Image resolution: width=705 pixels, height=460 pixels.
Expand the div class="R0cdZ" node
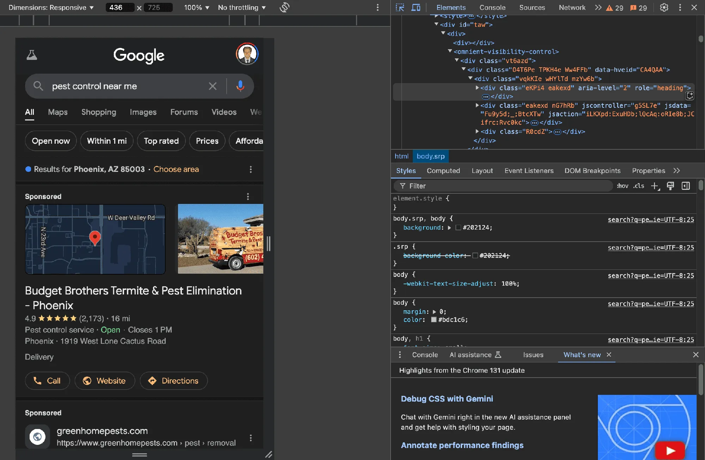[x=477, y=131]
